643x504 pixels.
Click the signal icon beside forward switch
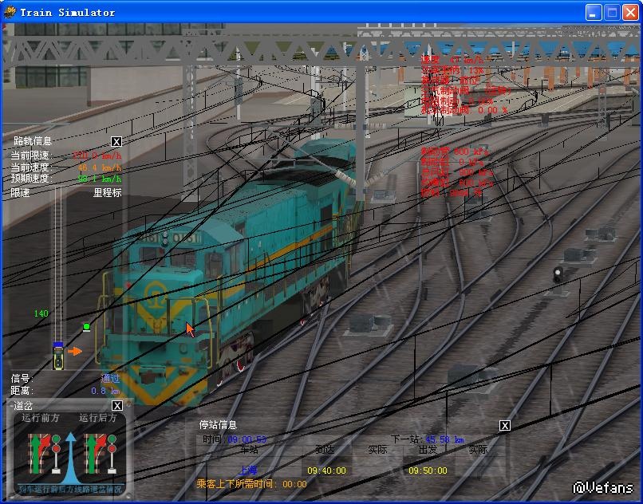pos(56,455)
